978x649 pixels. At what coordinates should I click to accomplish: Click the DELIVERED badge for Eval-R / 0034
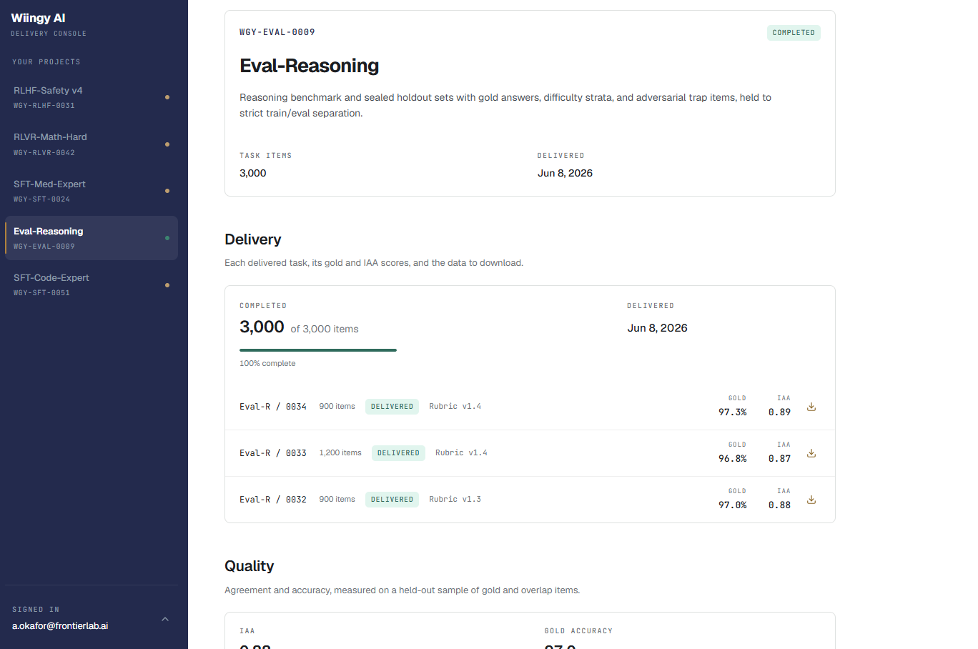point(392,407)
